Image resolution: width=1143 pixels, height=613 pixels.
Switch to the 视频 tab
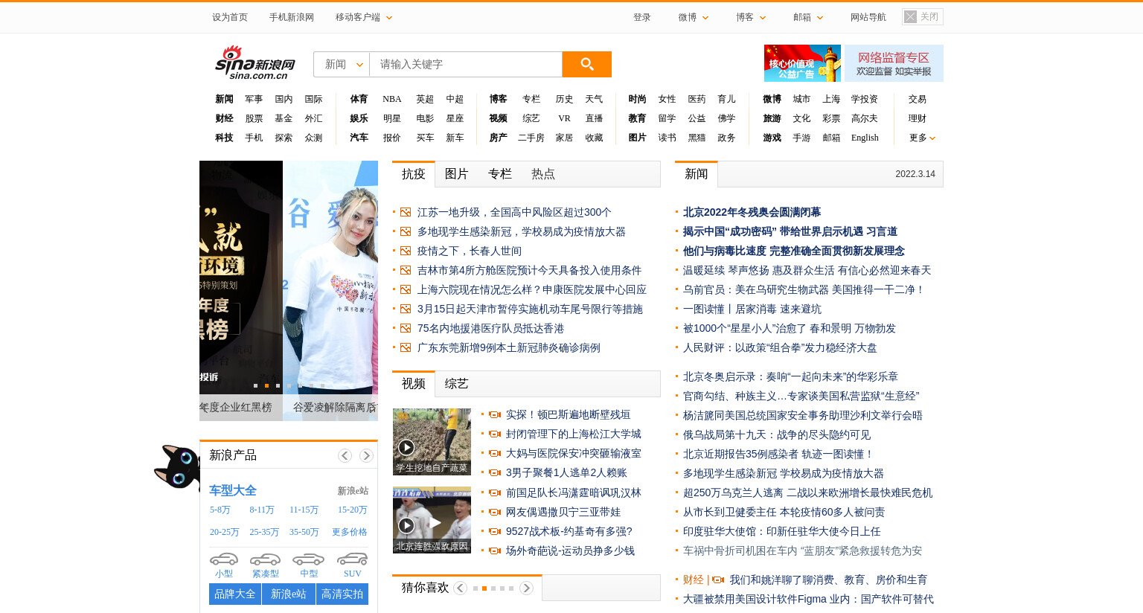(x=414, y=384)
